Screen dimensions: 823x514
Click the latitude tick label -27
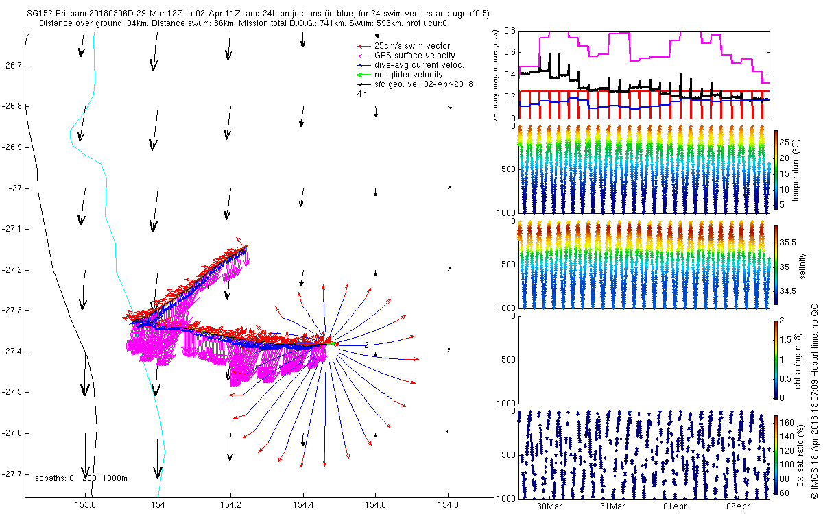pyautogui.click(x=16, y=188)
